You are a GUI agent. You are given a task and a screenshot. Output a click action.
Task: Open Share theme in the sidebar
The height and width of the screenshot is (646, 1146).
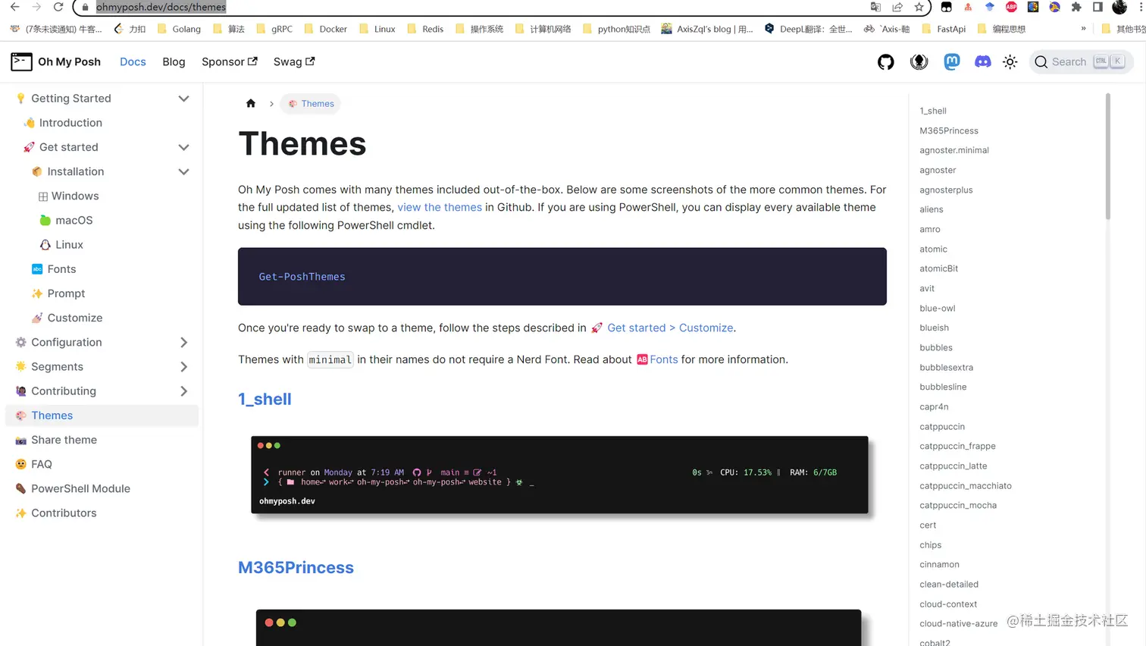click(x=64, y=440)
